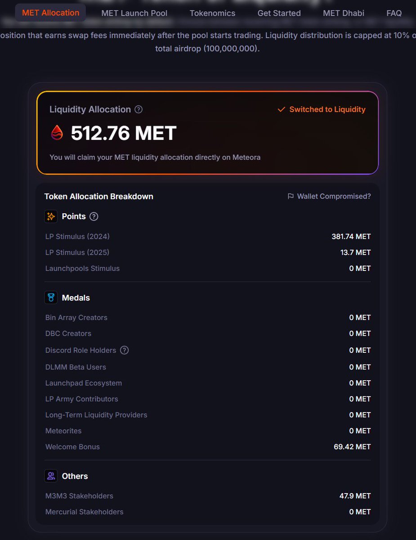Select the Get Started tab
This screenshot has height=540, width=416.
(x=279, y=13)
